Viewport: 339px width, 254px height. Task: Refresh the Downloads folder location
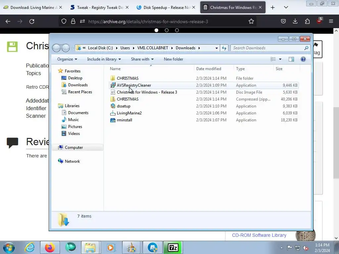tap(224, 48)
